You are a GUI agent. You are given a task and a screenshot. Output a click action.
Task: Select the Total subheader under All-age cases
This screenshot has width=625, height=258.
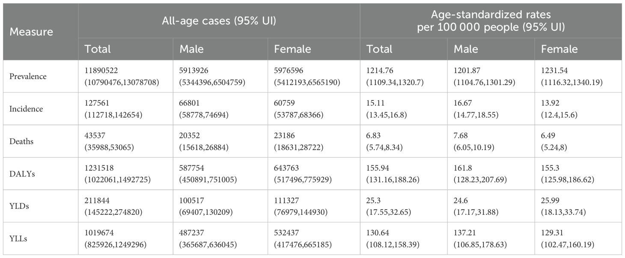click(x=98, y=49)
